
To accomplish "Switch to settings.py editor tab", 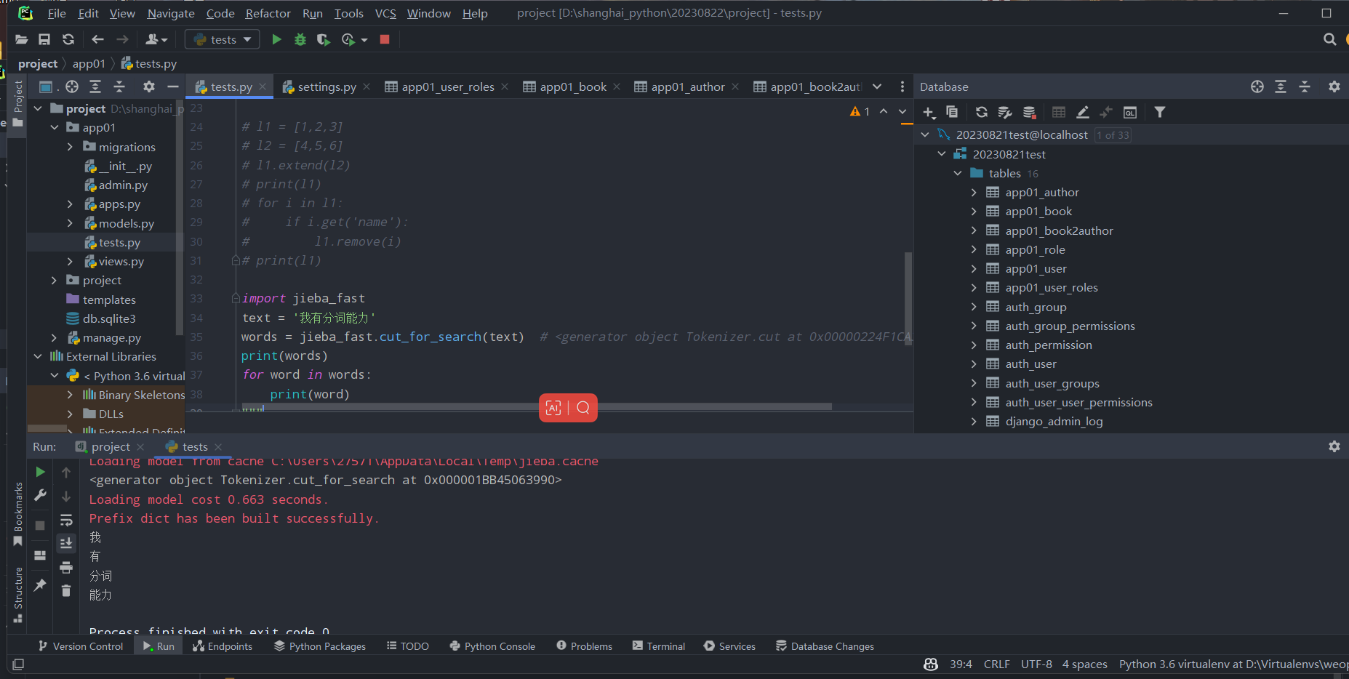I will tap(326, 87).
